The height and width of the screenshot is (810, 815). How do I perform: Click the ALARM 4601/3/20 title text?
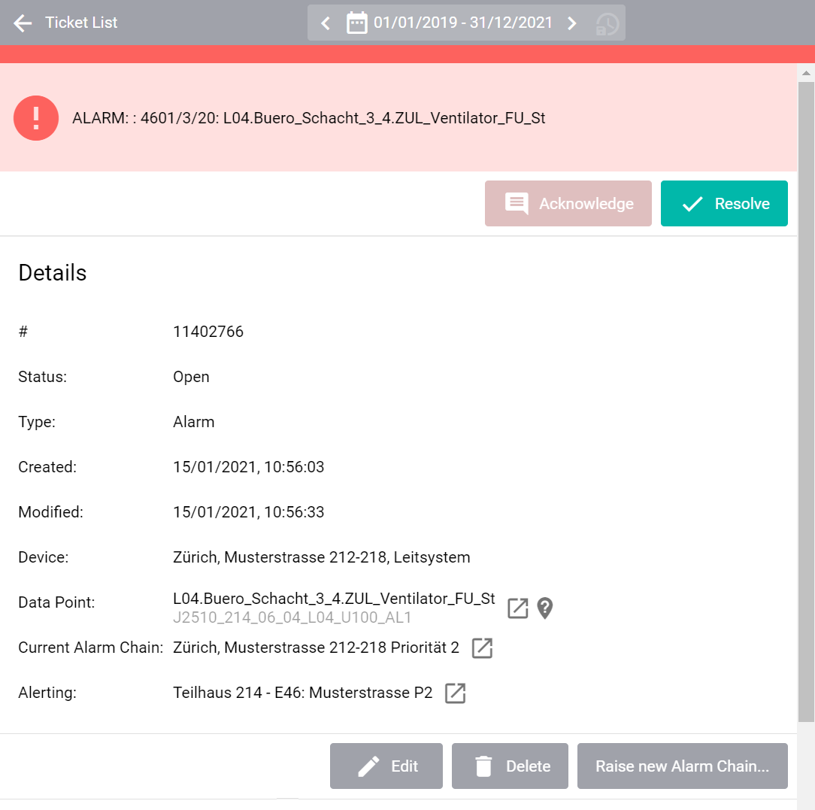pyautogui.click(x=309, y=119)
